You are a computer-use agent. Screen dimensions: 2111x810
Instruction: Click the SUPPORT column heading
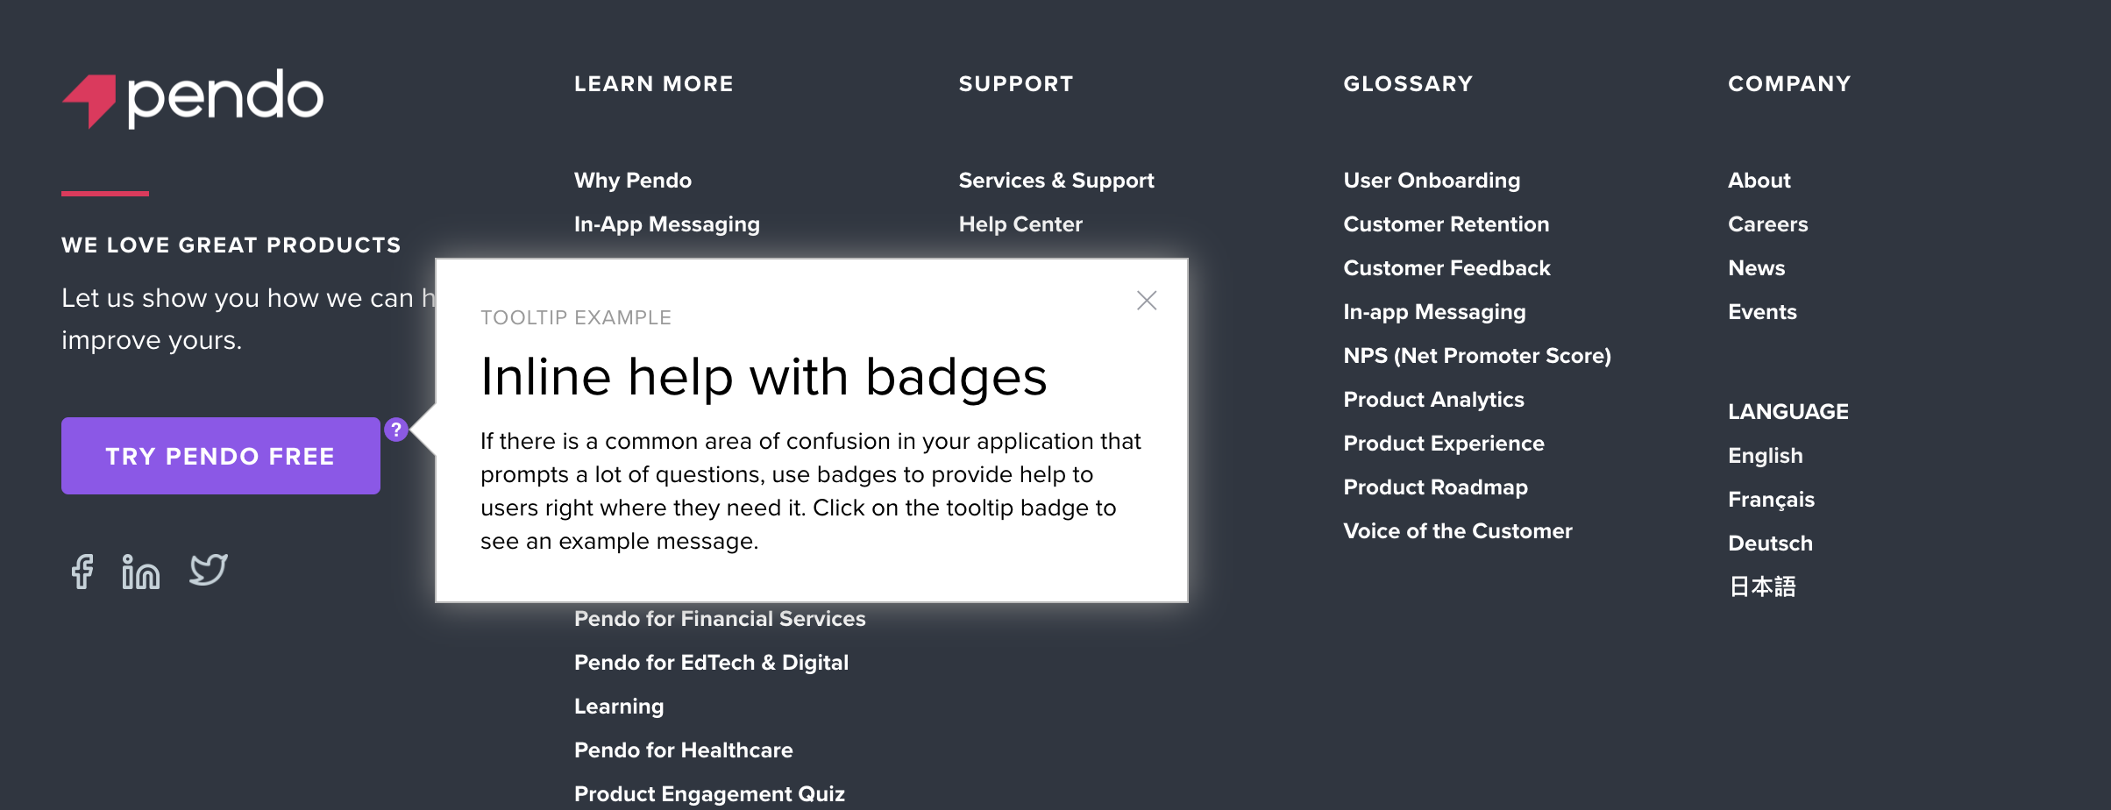[x=1016, y=84]
